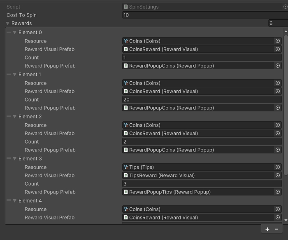Select the TipsReward prefab reference field
The width and height of the screenshot is (288, 240).
coord(198,175)
